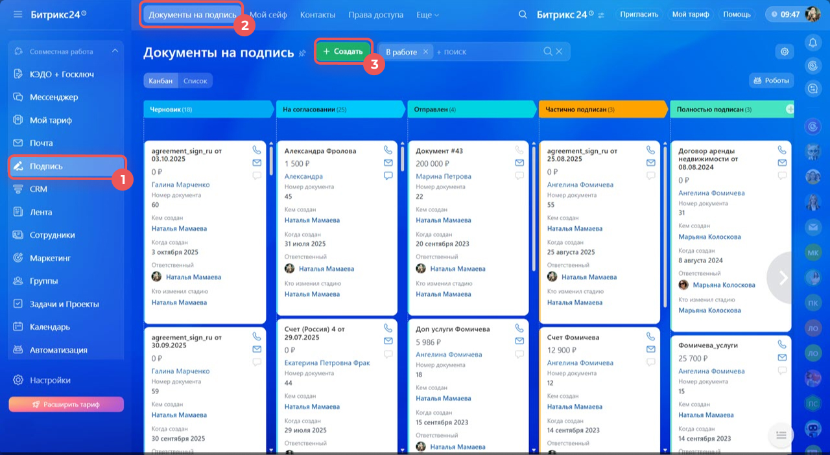Click into the поиск search field
The width and height of the screenshot is (830, 455).
pyautogui.click(x=486, y=52)
